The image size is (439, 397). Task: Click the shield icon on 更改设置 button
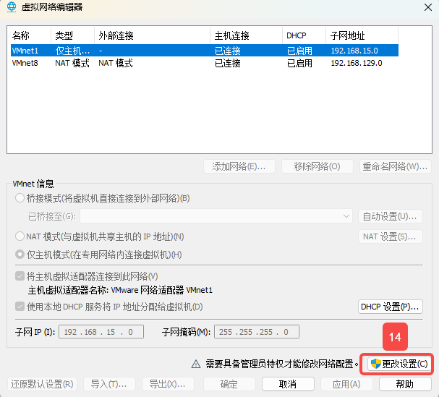click(x=375, y=364)
